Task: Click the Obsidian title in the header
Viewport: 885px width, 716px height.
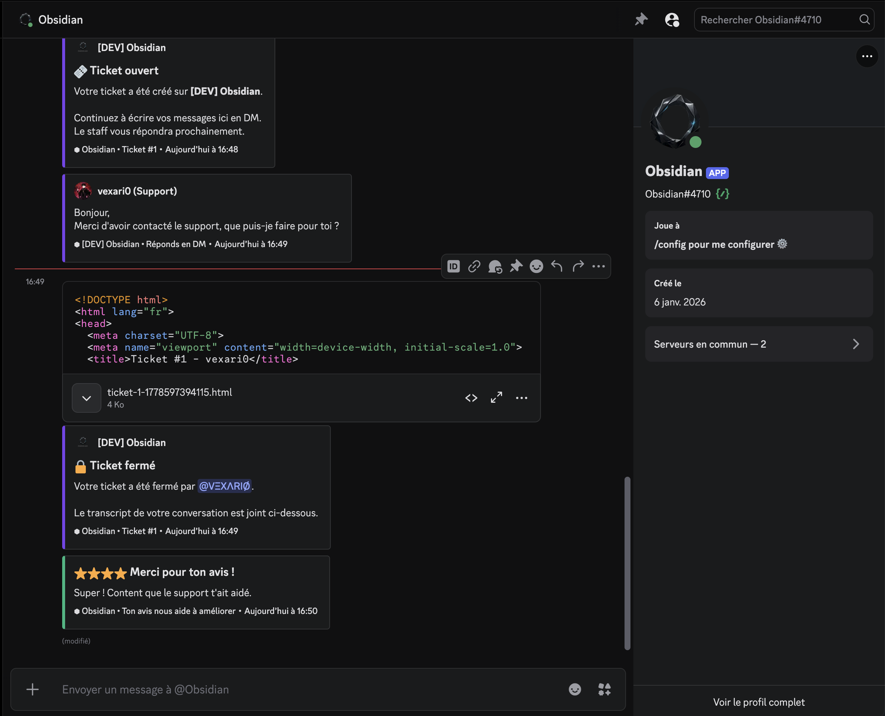Action: 61,19
